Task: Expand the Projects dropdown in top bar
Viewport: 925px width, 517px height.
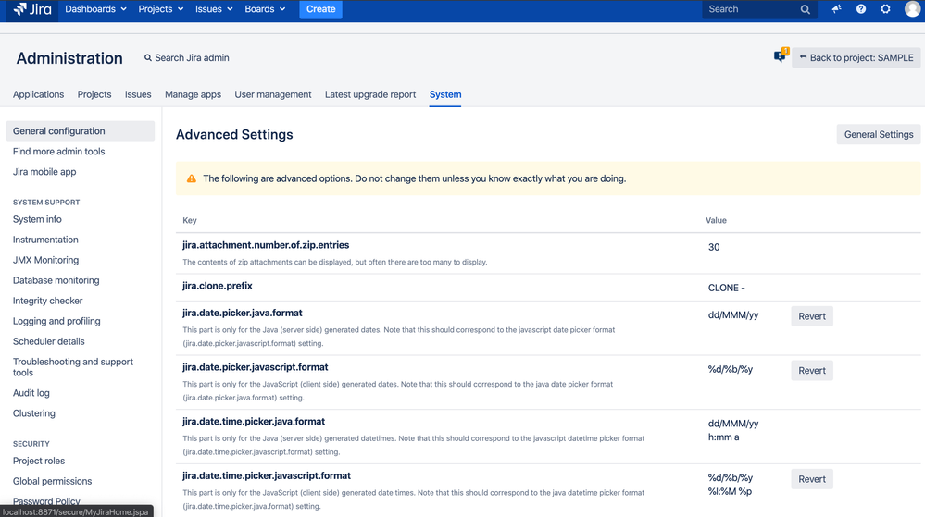Action: (160, 9)
